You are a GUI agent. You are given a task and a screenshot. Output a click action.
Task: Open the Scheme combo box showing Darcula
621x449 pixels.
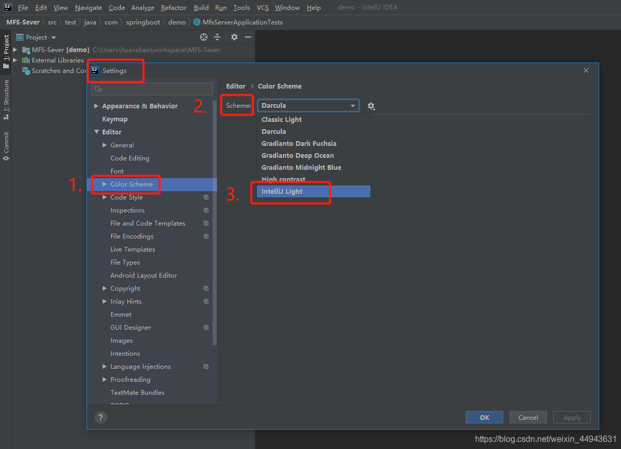(x=308, y=106)
